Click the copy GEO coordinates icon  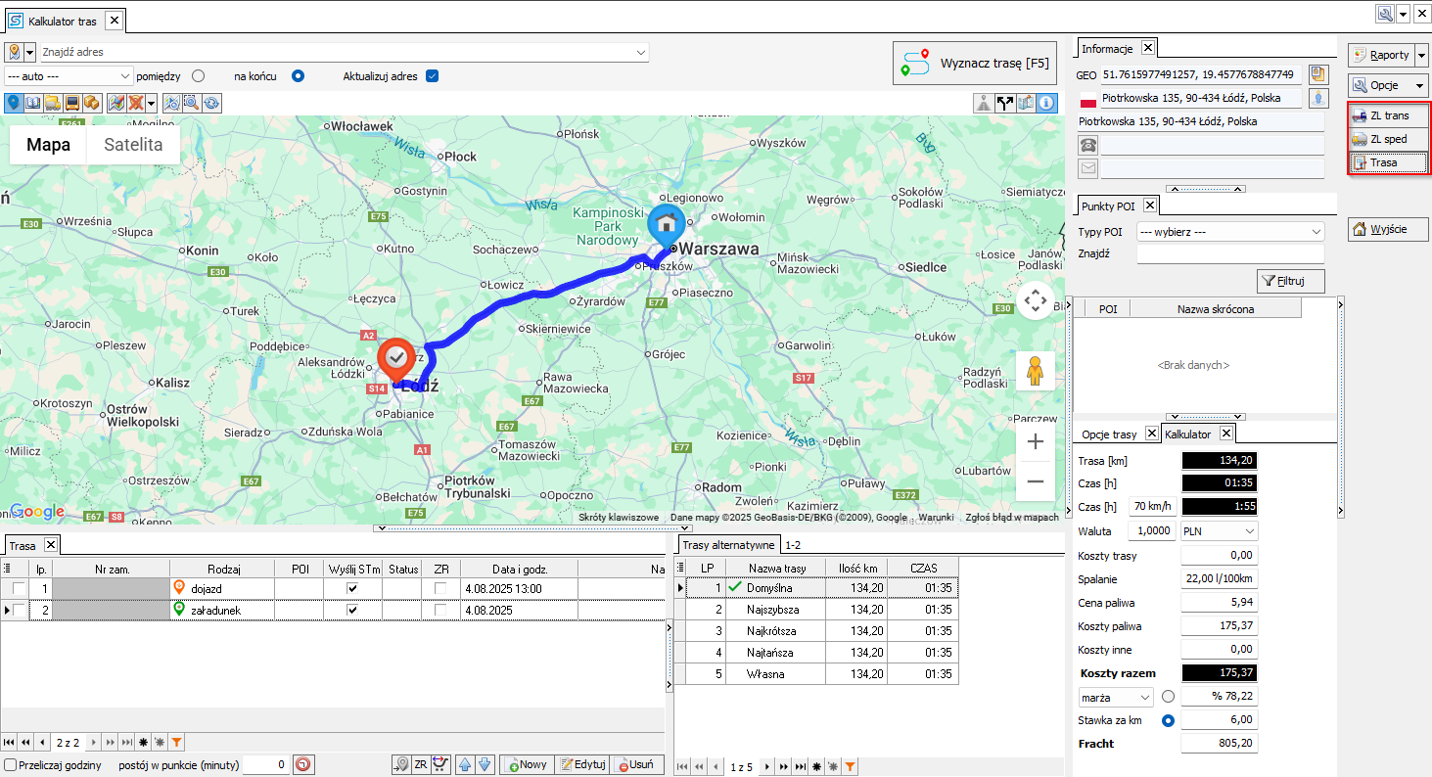click(1318, 74)
